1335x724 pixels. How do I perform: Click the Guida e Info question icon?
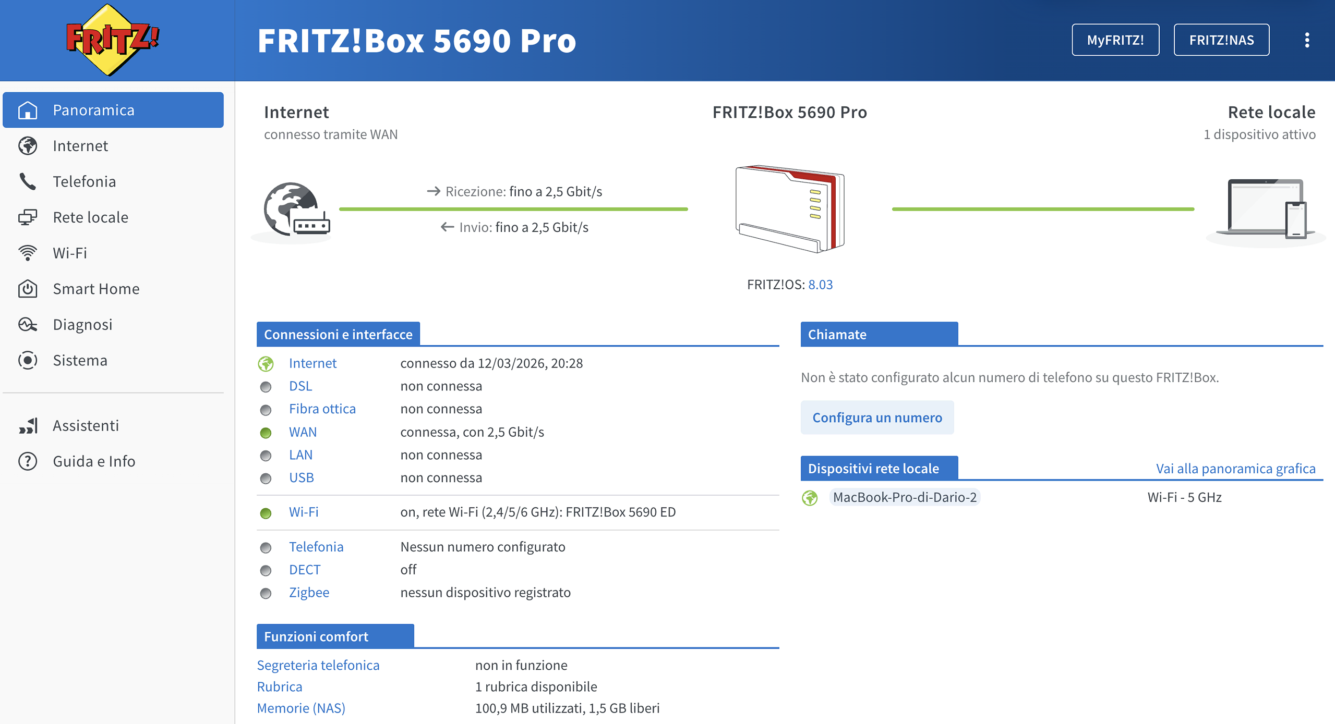pos(28,461)
